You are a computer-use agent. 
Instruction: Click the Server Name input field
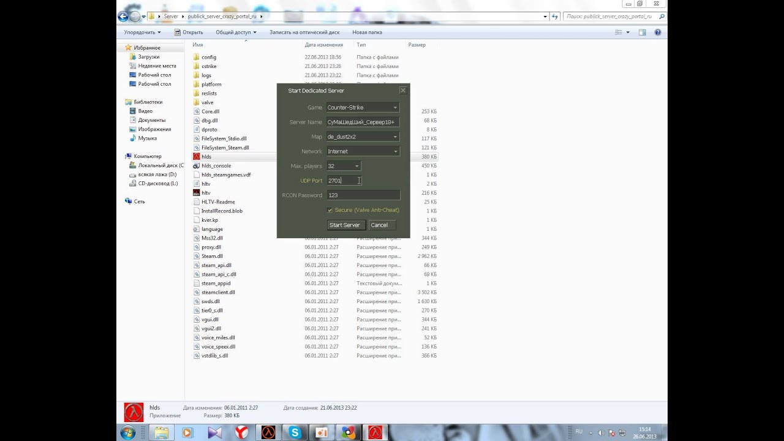coord(363,122)
